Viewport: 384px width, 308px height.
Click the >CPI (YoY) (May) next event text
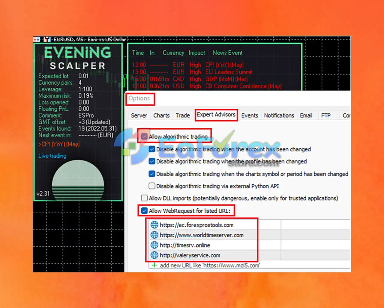tap(59, 144)
